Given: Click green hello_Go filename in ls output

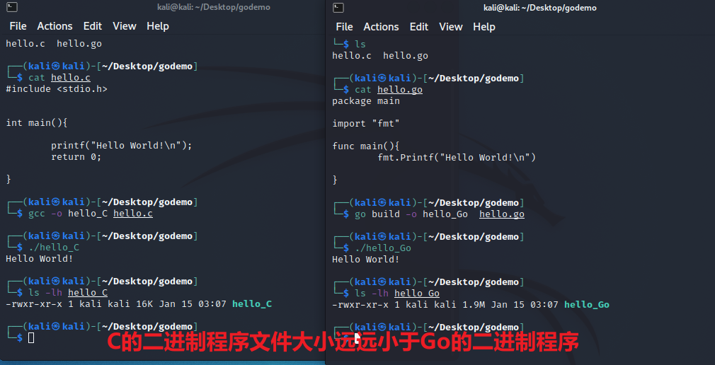Looking at the screenshot, I should click(x=586, y=305).
